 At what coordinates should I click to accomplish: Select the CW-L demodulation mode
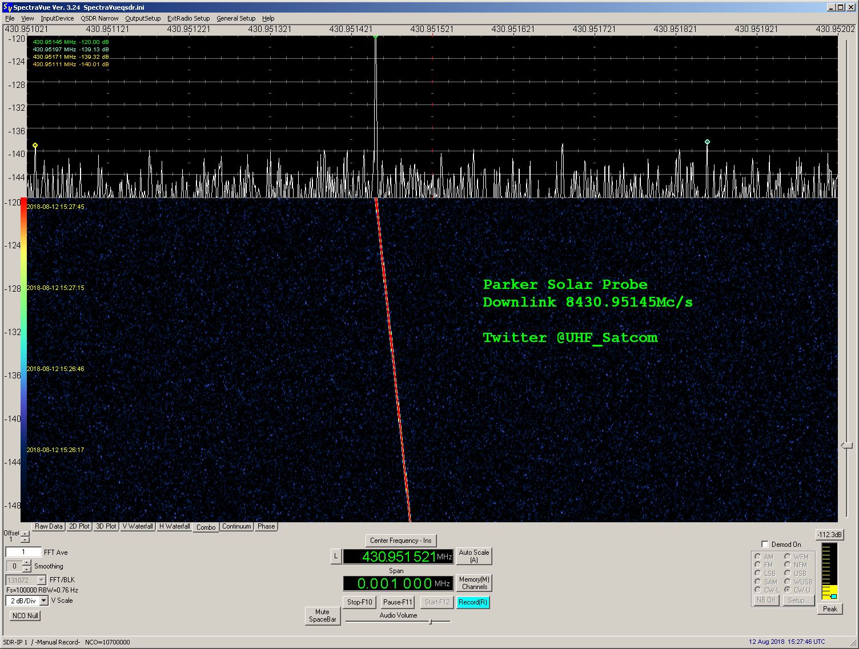(758, 590)
